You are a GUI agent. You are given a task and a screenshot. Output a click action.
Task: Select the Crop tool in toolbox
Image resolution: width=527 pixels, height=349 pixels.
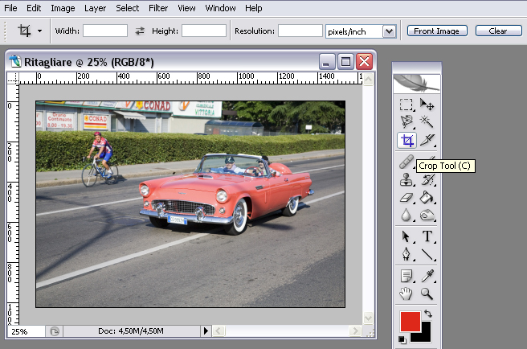pos(407,141)
